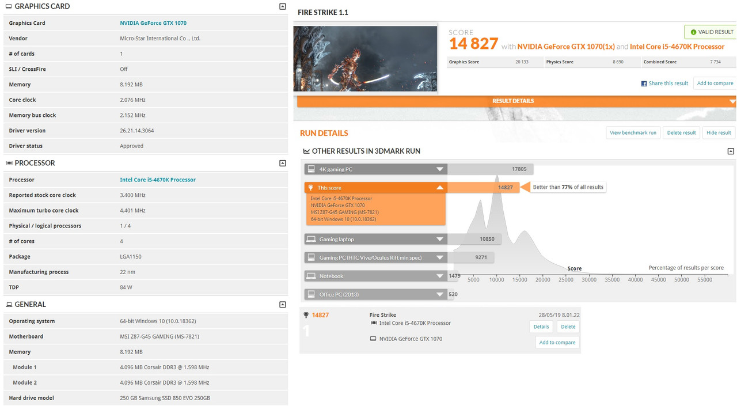Click the Fire Strike 1.1 page title
This screenshot has height=406, width=737.
(323, 13)
